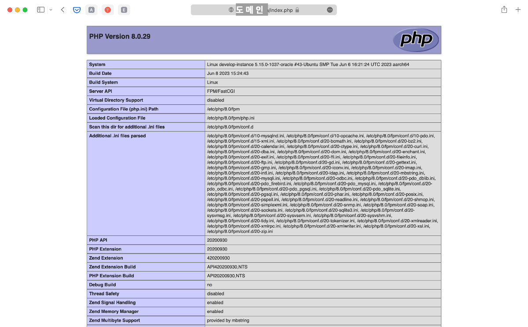Click the "/etc/php/8.0/fpm" path value
528x327 pixels.
pos(224,109)
